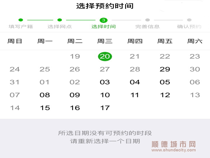Select date 05 under 周五
The width and height of the screenshot is (210, 158).
165,82
